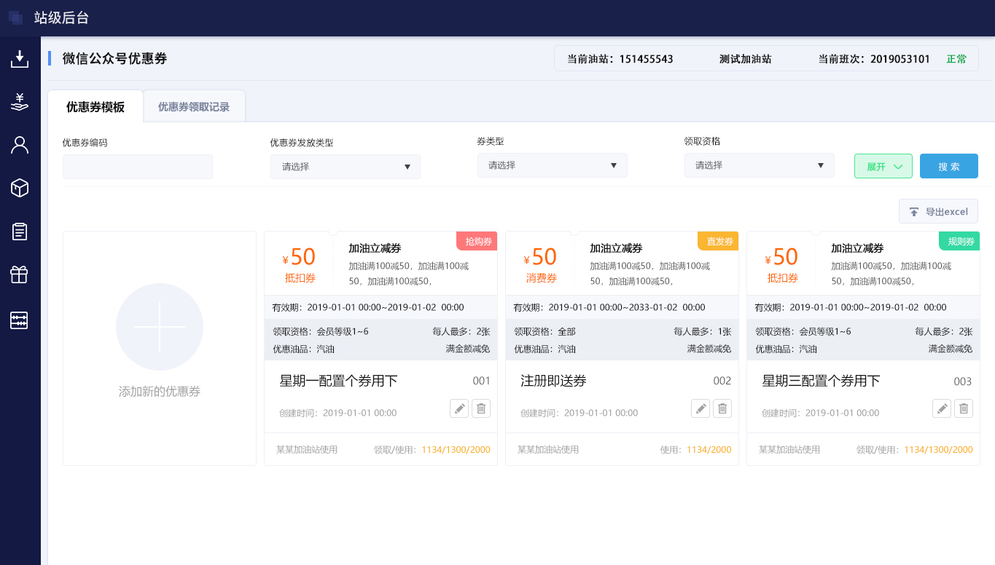
Task: Click 使用: 1134/2000 count on coupon 002
Action: click(695, 450)
